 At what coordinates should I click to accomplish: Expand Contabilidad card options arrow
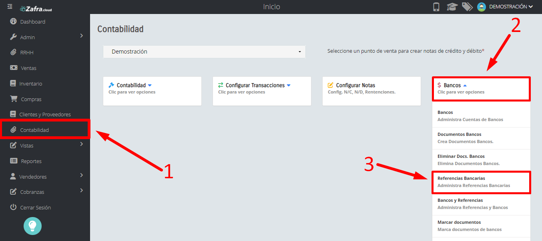(x=150, y=86)
